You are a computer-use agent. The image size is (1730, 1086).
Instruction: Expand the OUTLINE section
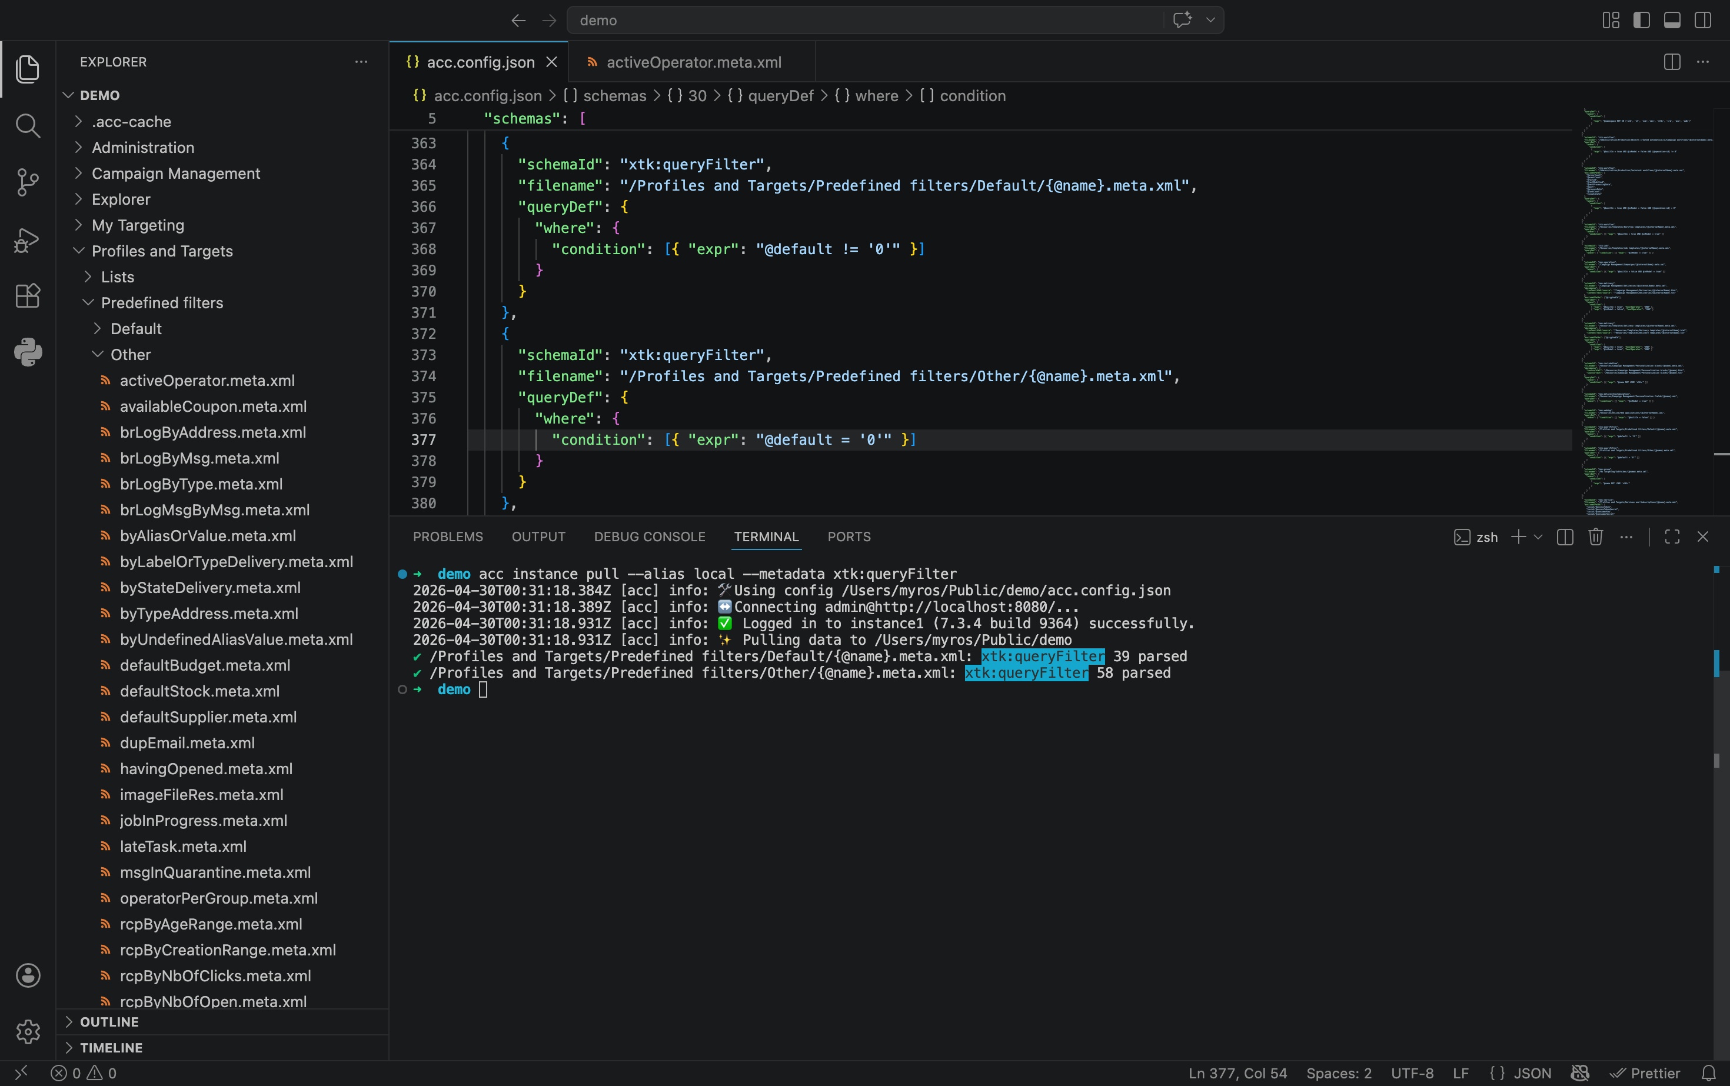[x=108, y=1021]
